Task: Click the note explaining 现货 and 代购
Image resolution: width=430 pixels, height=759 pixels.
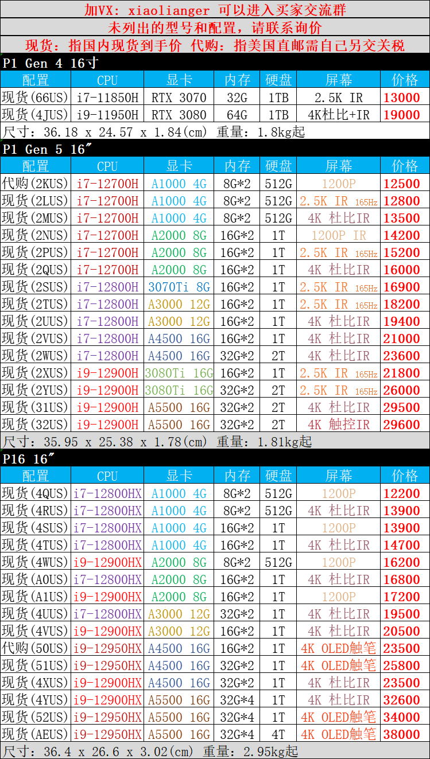Action: [215, 45]
